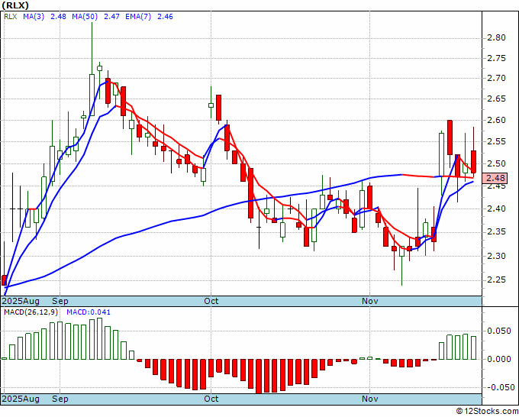The height and width of the screenshot is (417, 519).
Task: Click the MA(50) value 2.47
Action: (x=111, y=17)
